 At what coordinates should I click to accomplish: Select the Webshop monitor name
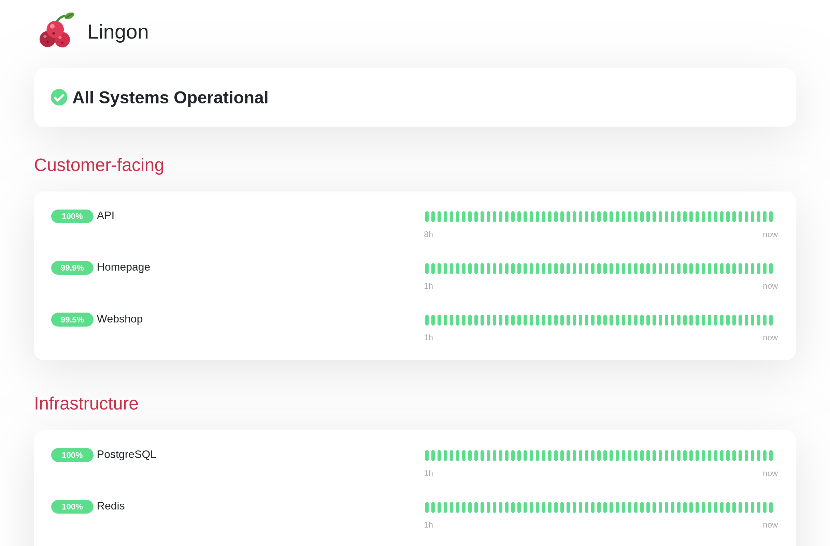pos(119,319)
